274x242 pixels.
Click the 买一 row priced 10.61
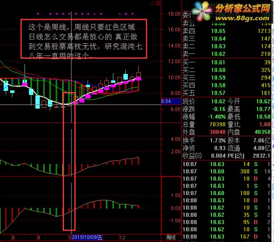[227, 62]
